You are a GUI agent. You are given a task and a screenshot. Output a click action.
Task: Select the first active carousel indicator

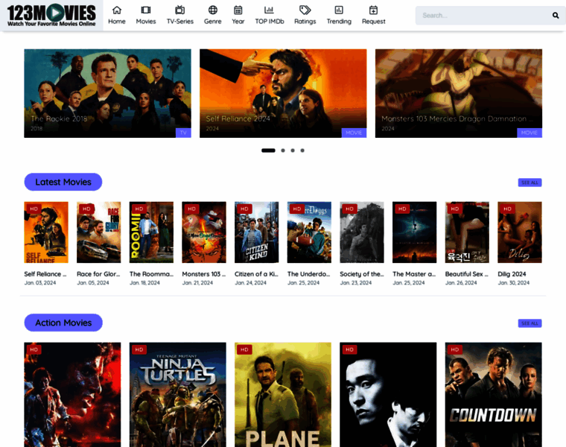268,150
